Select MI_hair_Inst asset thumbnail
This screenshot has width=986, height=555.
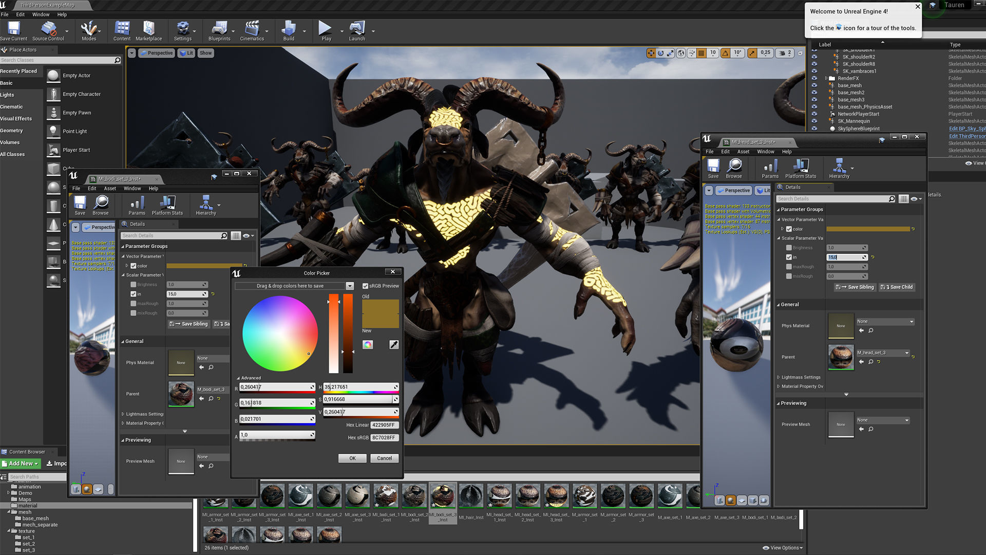coord(471,496)
